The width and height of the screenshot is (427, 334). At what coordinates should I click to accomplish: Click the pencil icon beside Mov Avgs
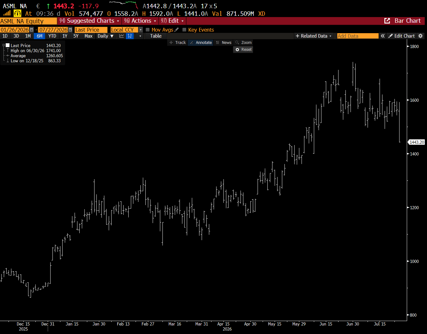click(177, 30)
